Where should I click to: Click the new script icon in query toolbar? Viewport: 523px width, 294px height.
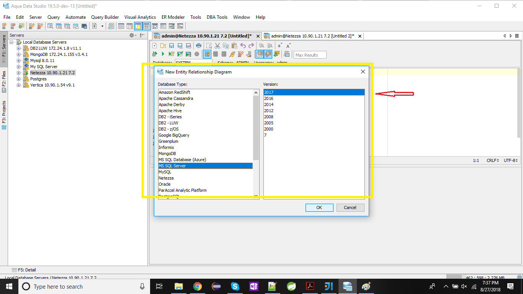[154, 46]
